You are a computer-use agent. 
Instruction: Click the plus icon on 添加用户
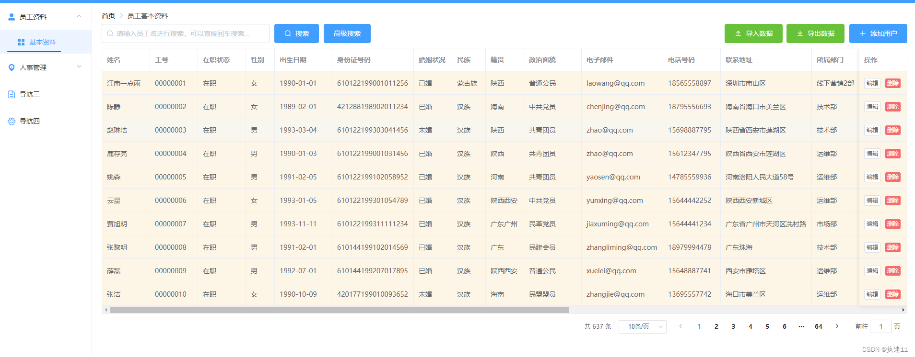coord(863,33)
